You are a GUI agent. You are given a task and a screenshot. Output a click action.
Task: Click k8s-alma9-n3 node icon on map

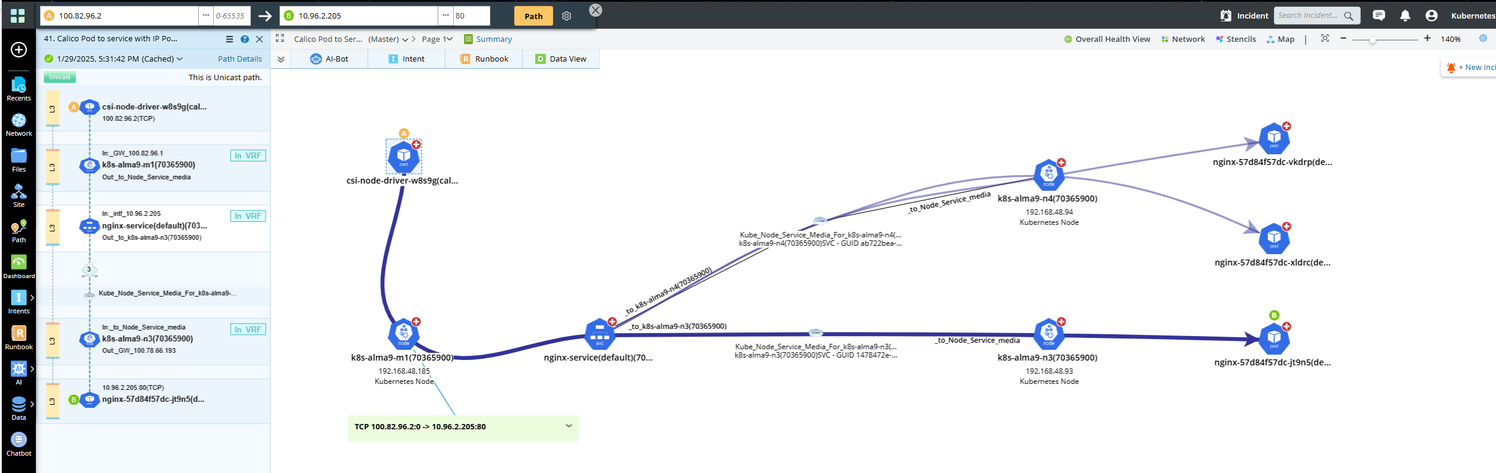coord(1049,334)
